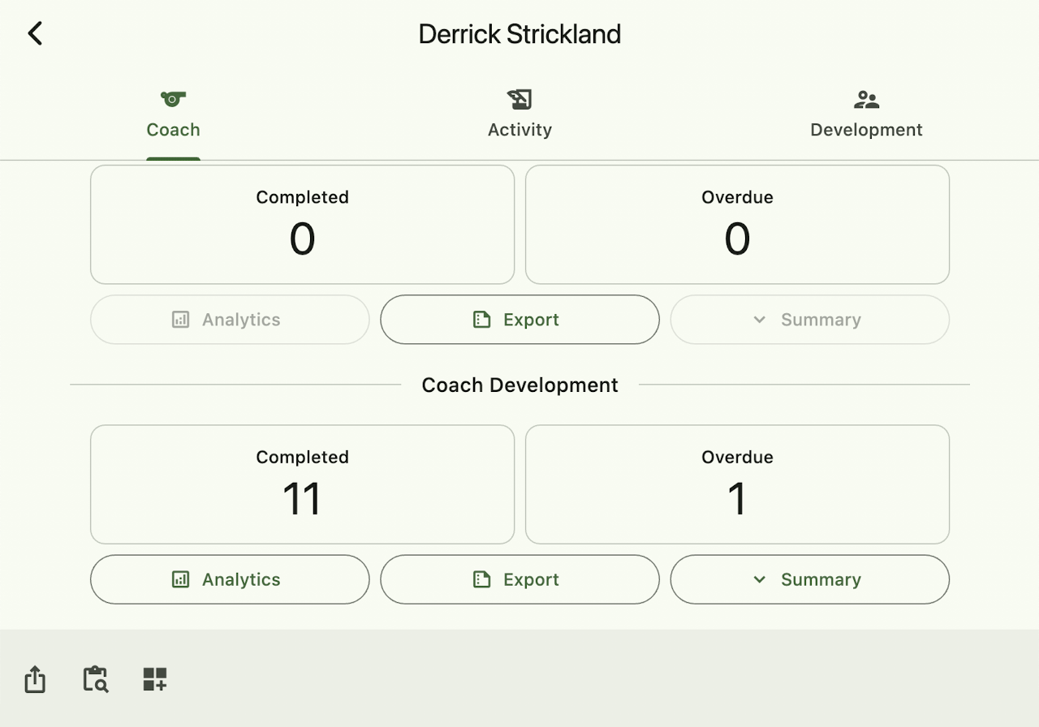Tap the share icon in the bottom toolbar

(x=35, y=679)
